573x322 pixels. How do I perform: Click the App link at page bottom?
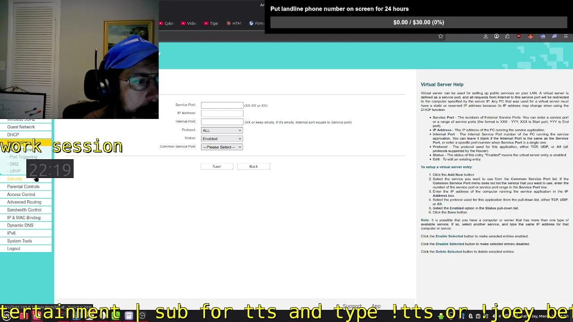coord(376,306)
